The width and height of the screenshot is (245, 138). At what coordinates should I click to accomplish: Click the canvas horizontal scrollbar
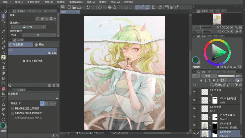tap(157, 133)
